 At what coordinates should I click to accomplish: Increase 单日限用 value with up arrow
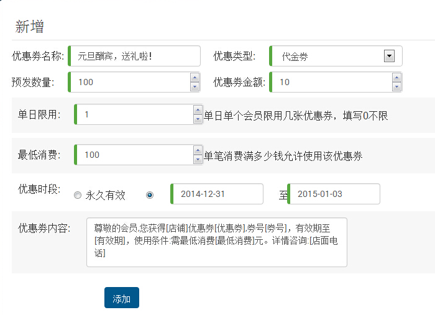[198, 109]
